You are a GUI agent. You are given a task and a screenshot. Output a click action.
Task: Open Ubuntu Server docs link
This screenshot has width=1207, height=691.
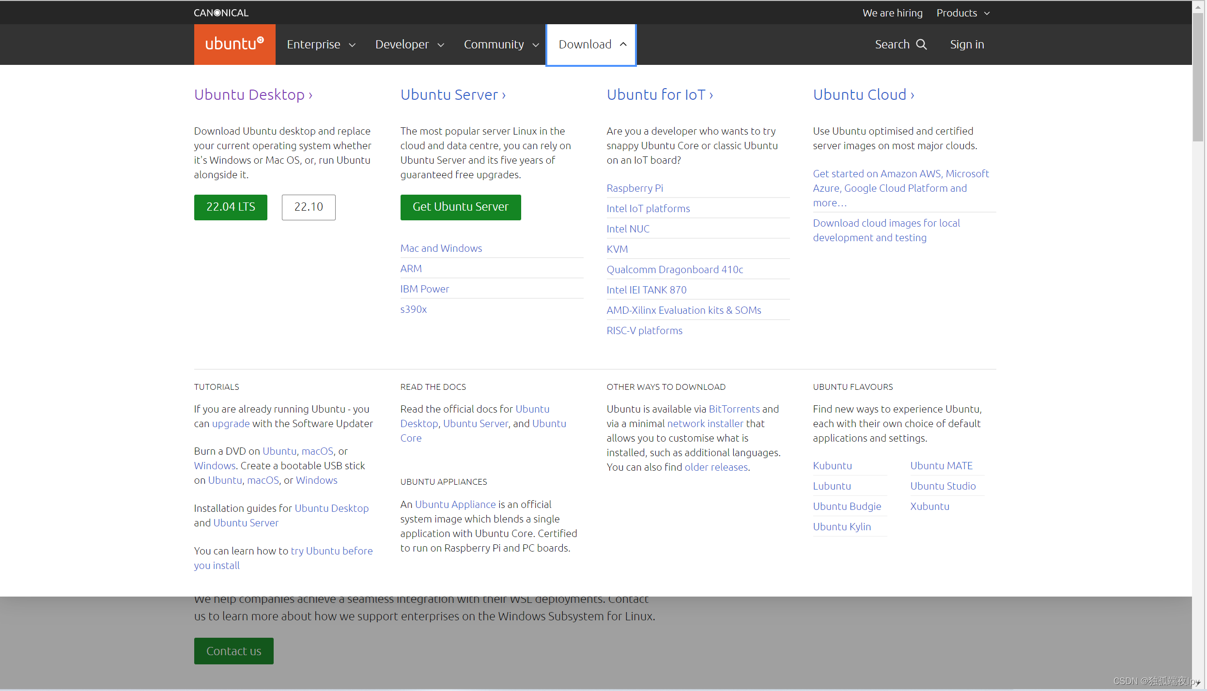pyautogui.click(x=476, y=423)
